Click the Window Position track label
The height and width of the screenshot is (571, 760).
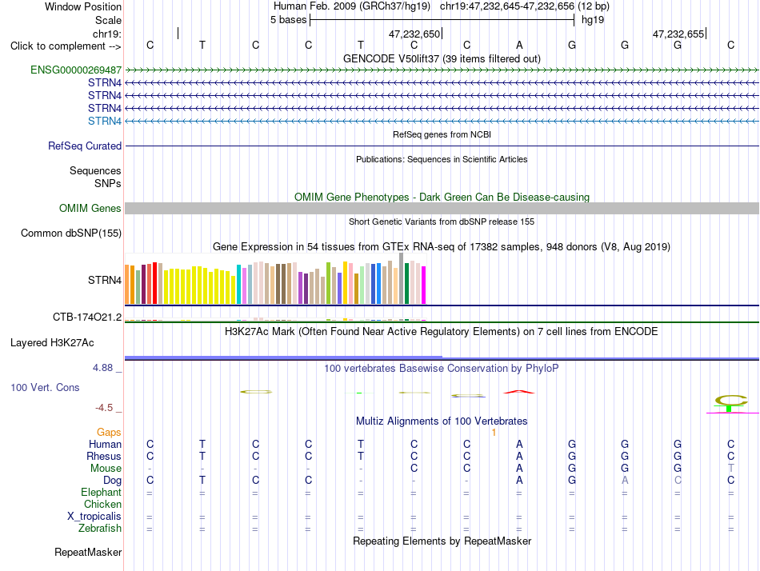point(83,6)
